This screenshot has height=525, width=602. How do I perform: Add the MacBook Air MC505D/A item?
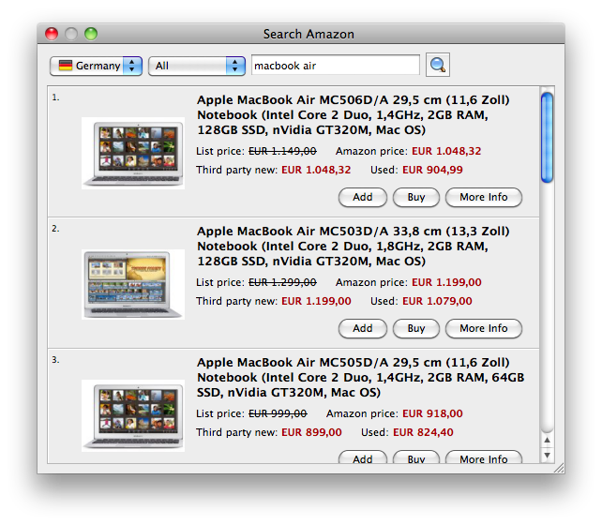pos(363,457)
